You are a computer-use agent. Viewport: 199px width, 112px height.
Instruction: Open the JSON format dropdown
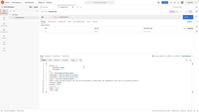coord(74,60)
